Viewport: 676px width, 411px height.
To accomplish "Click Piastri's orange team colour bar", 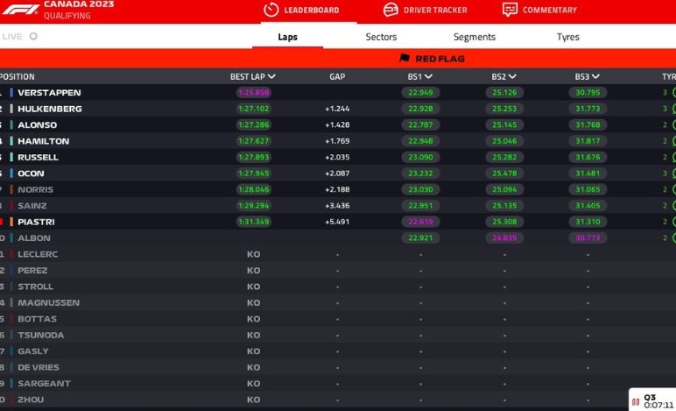I will click(12, 222).
